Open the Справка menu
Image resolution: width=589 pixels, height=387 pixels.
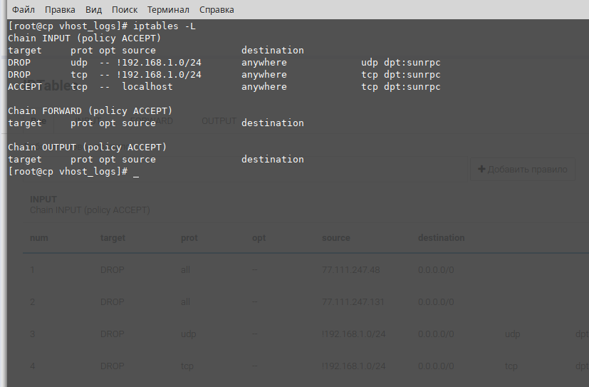point(217,10)
